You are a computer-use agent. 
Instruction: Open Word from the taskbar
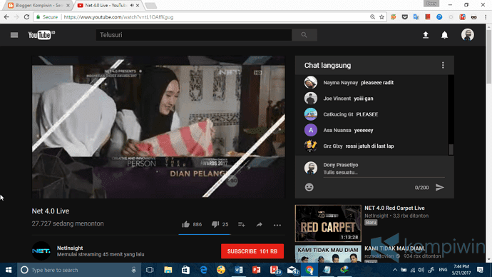click(x=239, y=270)
